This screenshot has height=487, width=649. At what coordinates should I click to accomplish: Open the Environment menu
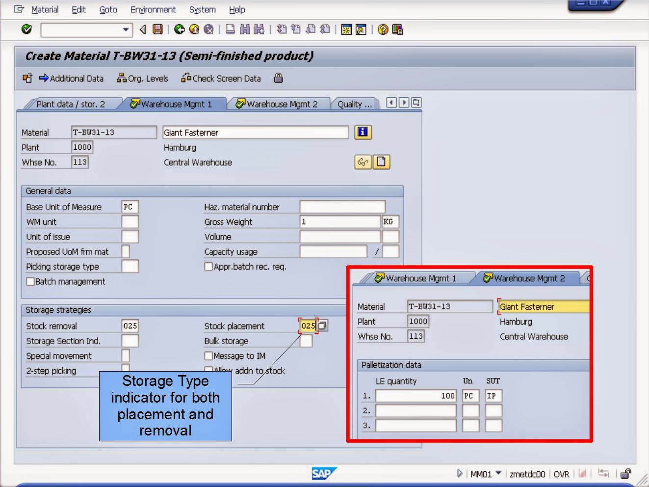(x=153, y=9)
